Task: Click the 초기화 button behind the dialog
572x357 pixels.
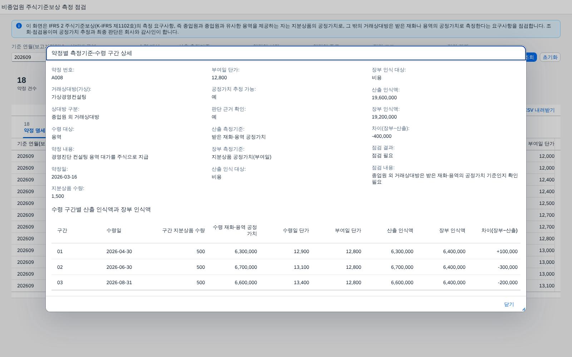Action: [x=550, y=57]
